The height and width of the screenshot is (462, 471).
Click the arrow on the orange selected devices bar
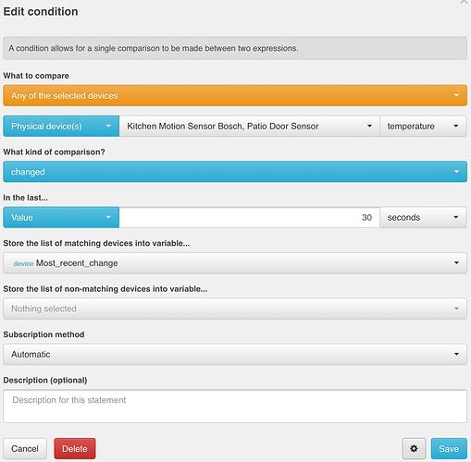pos(456,95)
